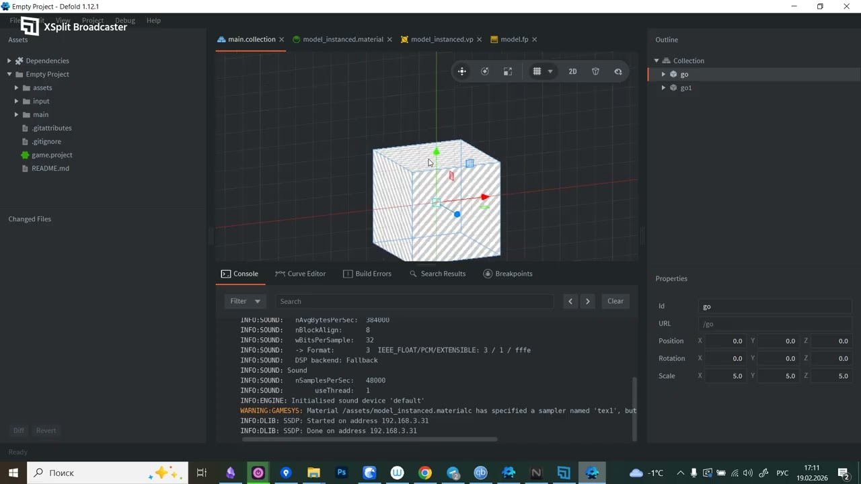The height and width of the screenshot is (484, 861).
Task: Edit Scale Z value
Action: [831, 376]
